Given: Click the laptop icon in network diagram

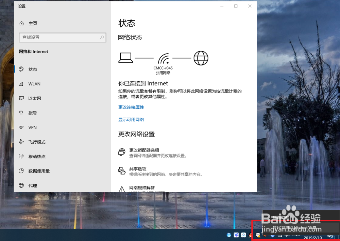Looking at the screenshot, I should (x=125, y=58).
